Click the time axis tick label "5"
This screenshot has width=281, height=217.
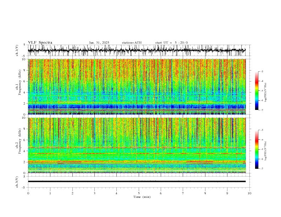(x=139, y=193)
